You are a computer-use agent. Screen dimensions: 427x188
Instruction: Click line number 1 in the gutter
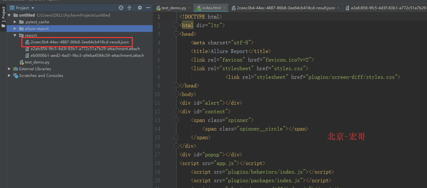tap(159, 17)
